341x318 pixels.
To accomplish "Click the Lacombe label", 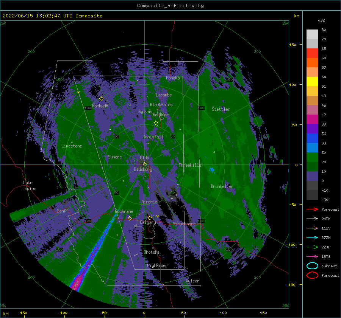I will (x=164, y=95).
